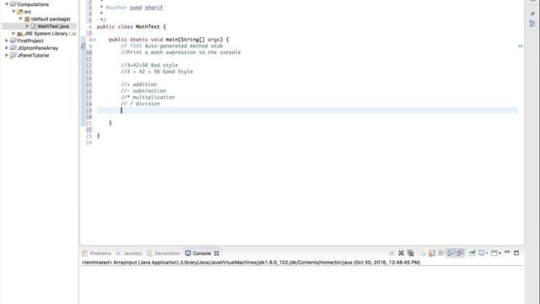Viewport: 540px width, 304px height.
Task: Expand the JPanelTutorial project
Action: click(x=7, y=55)
